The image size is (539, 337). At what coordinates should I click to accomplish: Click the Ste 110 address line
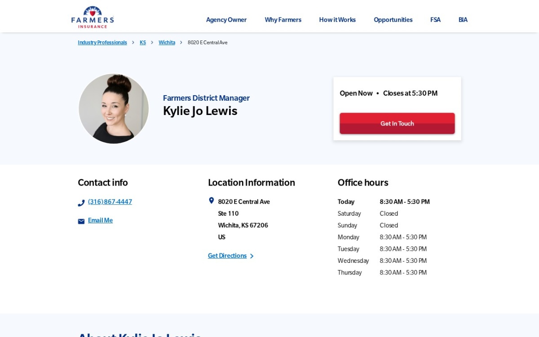(228, 214)
